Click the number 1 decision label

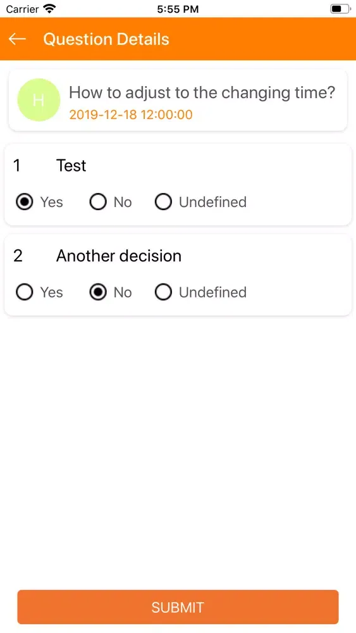[17, 165]
